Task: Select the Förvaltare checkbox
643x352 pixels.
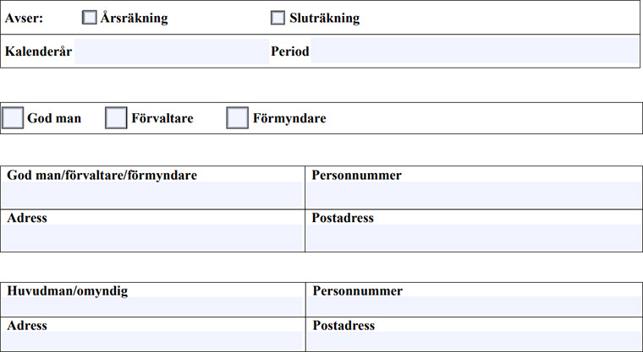Action: [x=116, y=118]
